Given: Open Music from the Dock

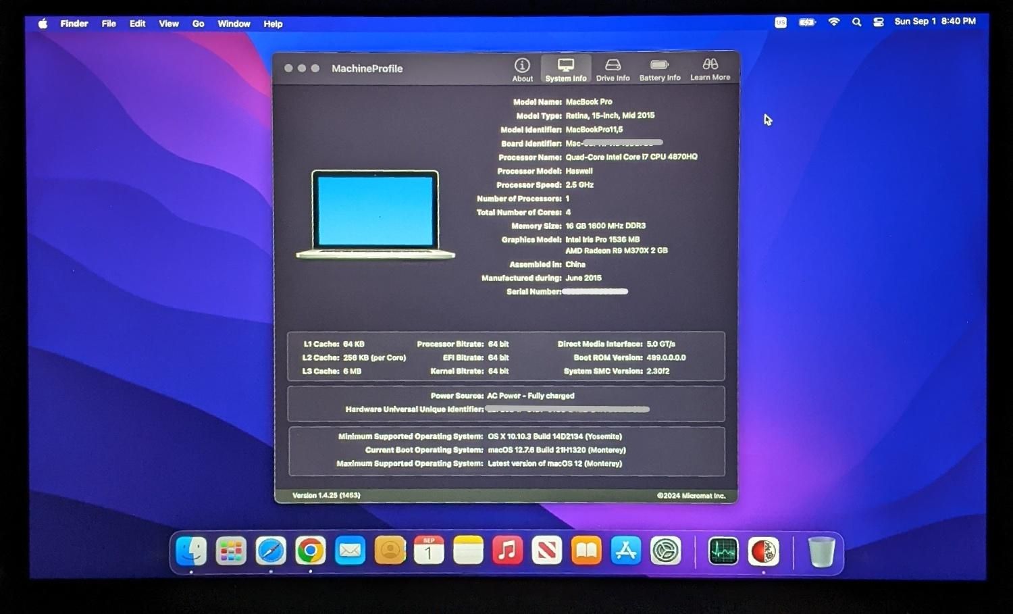Looking at the screenshot, I should click(508, 551).
